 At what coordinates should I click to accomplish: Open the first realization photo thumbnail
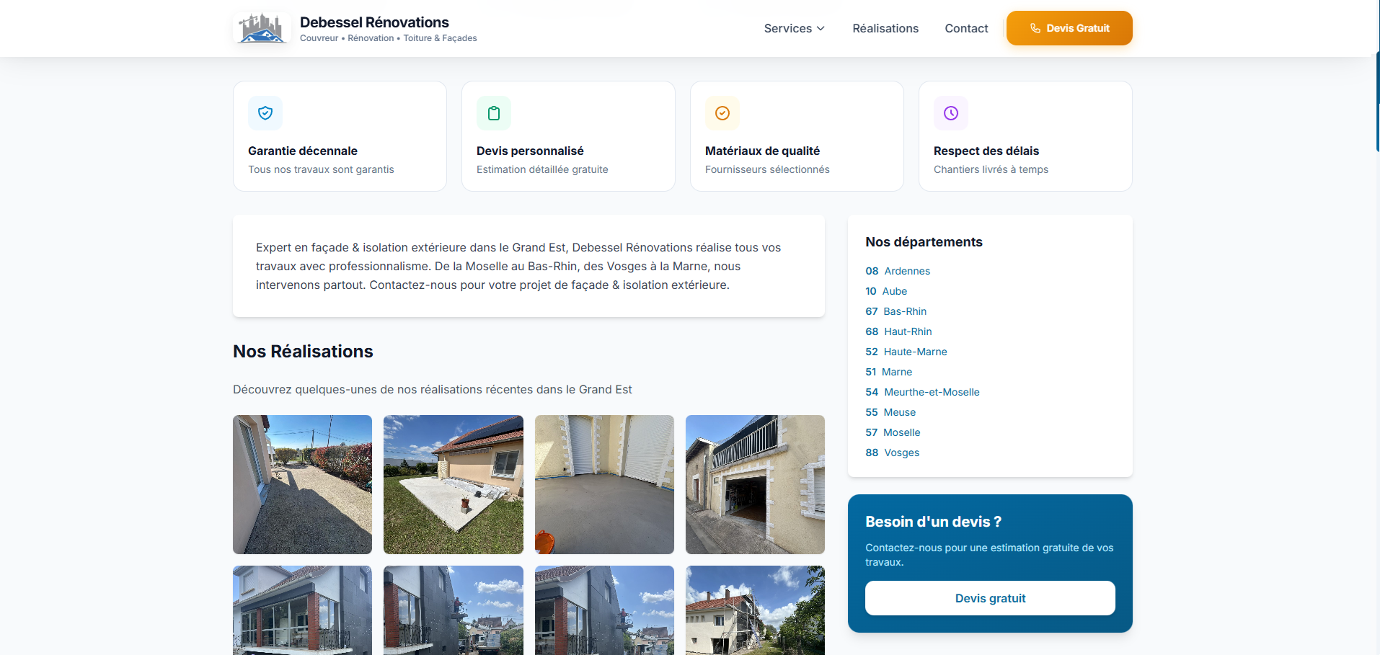[x=302, y=484]
